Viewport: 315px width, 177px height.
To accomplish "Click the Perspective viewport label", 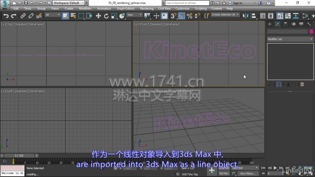I will [x=148, y=91].
